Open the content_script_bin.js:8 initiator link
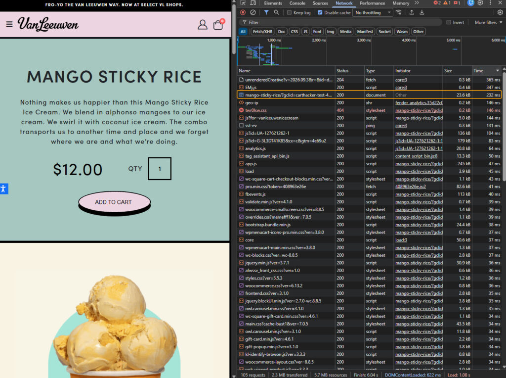This screenshot has width=506, height=378. pos(416,156)
